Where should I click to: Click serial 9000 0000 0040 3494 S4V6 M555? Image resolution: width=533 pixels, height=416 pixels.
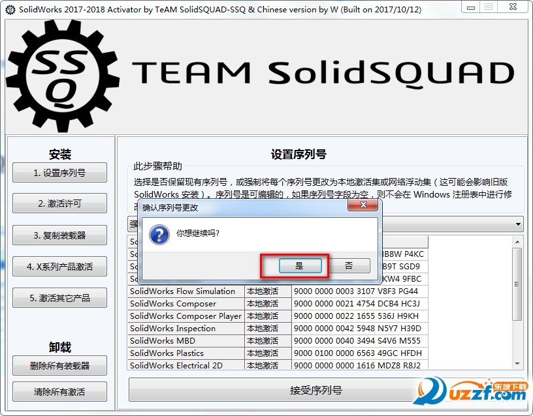[360, 341]
